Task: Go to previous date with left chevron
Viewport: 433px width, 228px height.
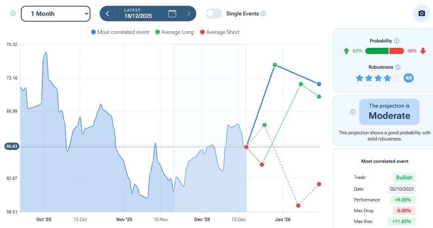Action: tap(107, 14)
